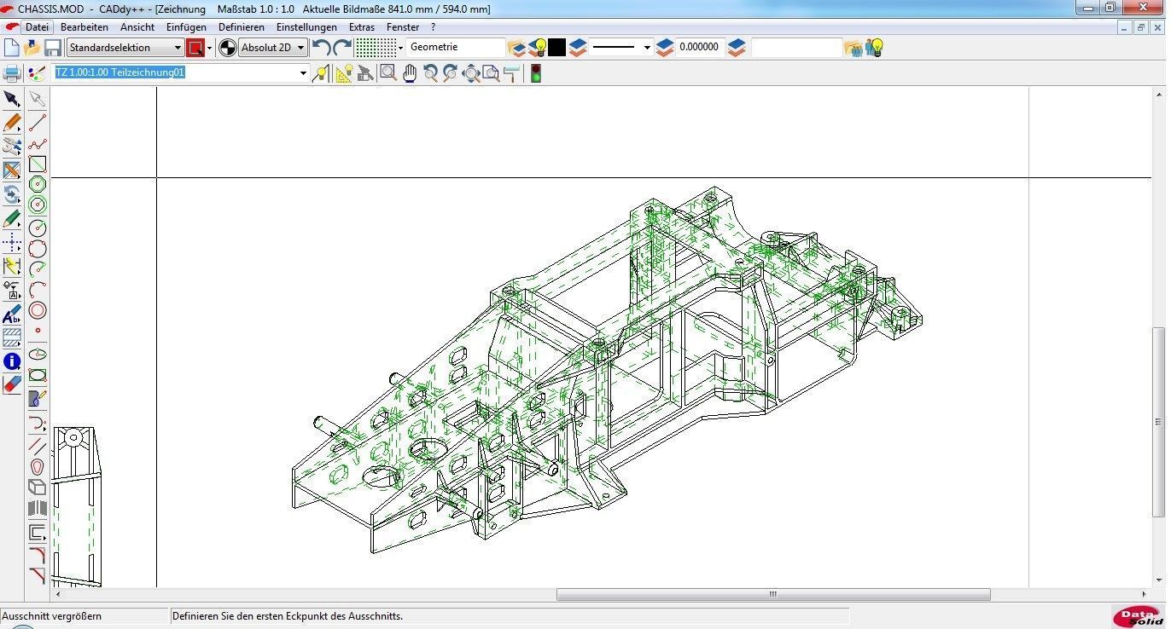Toggle the grid dots display button
The width and height of the screenshot is (1171, 629).
(x=375, y=48)
